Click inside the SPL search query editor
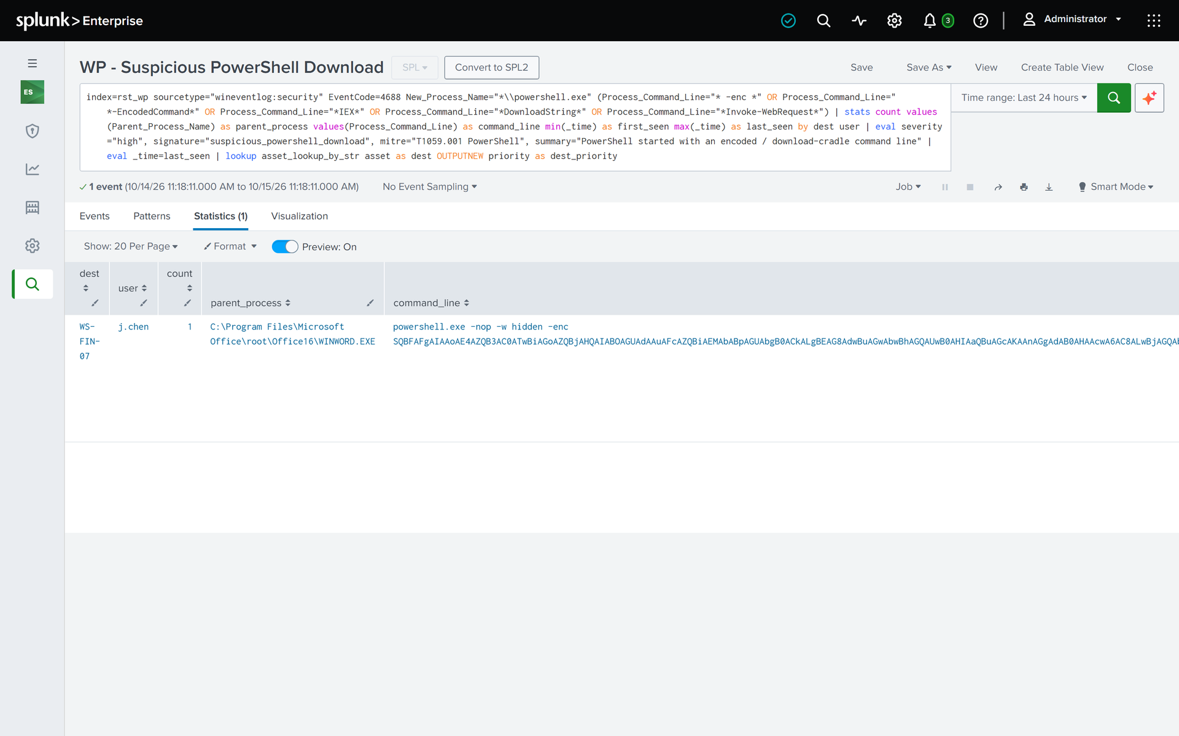 (515, 127)
